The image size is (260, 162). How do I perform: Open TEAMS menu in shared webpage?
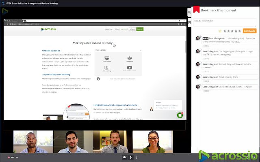coord(117,29)
